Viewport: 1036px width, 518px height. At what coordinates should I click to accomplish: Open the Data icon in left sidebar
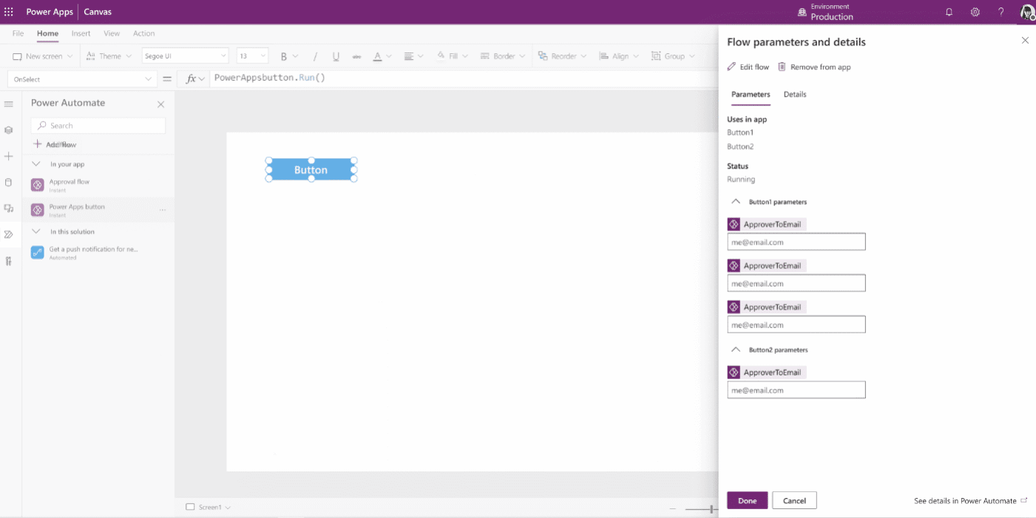point(9,183)
